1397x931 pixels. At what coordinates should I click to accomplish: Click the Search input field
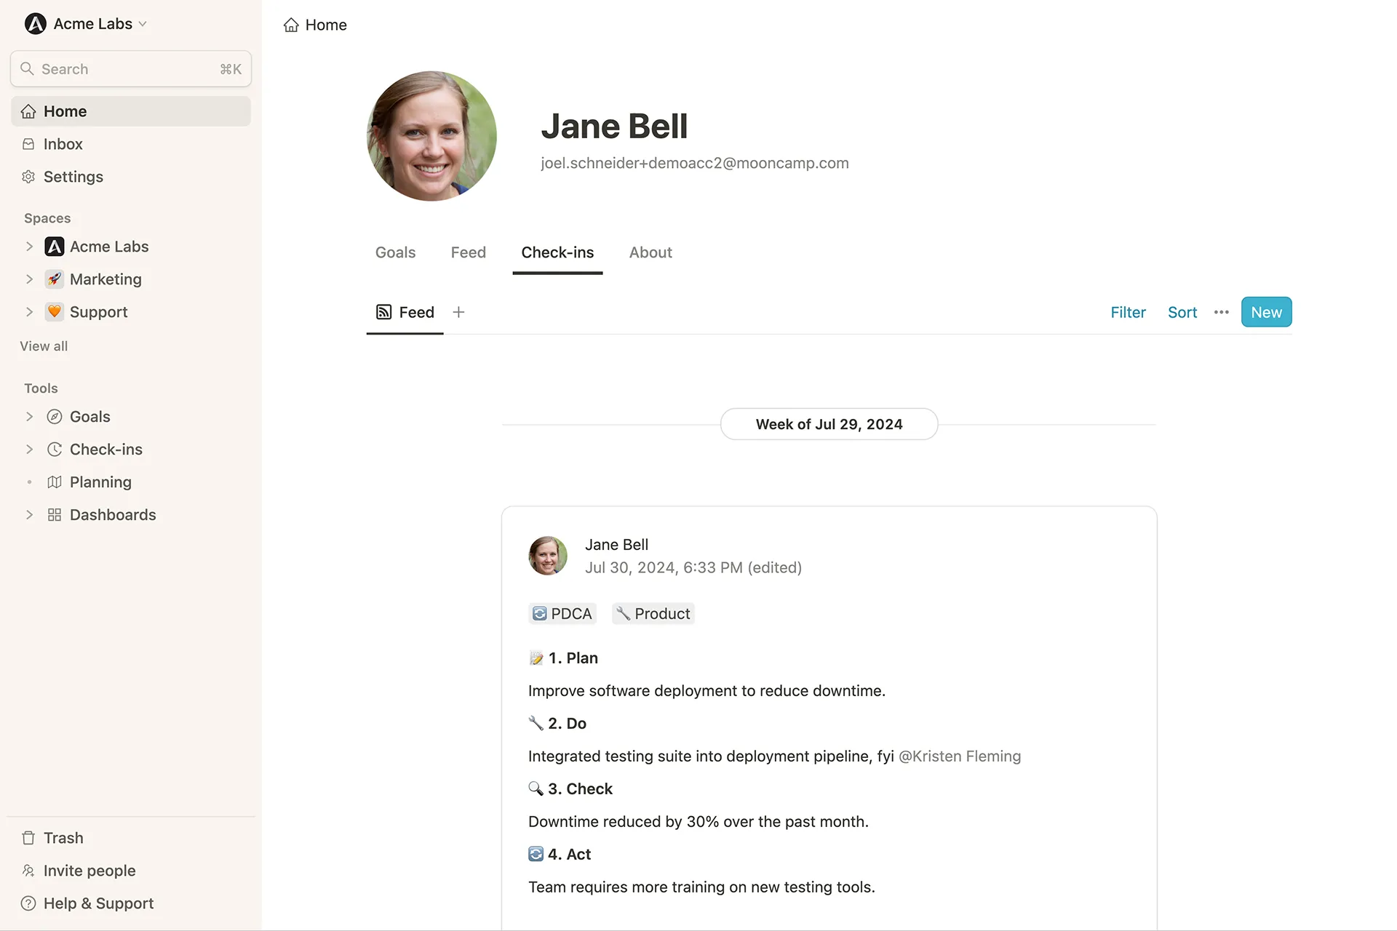[131, 69]
